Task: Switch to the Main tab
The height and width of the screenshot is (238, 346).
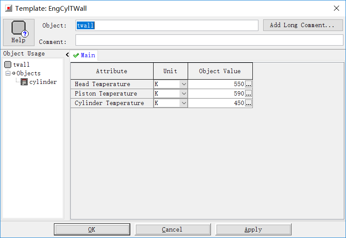Action: pyautogui.click(x=85, y=55)
